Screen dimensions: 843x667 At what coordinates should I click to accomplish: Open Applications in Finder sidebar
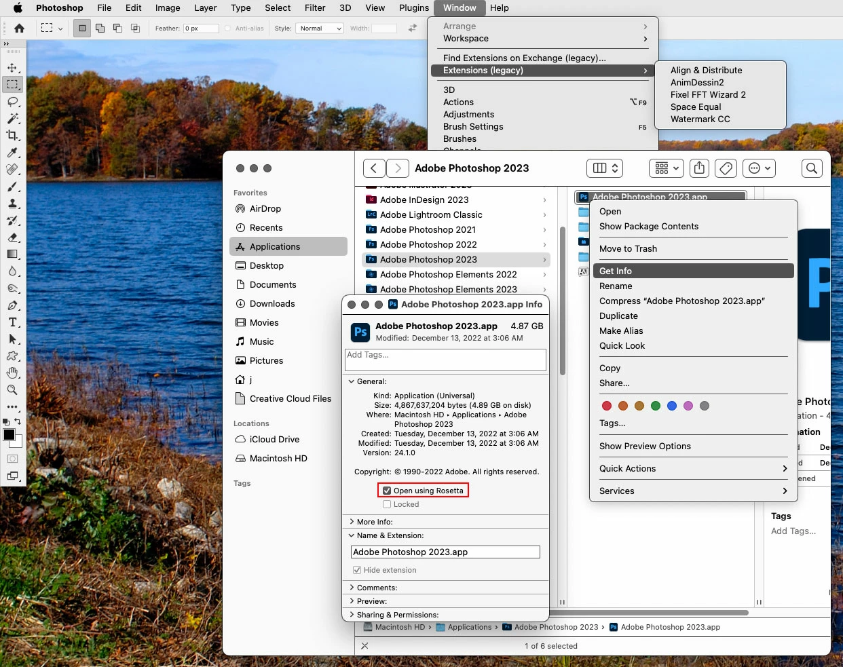click(x=288, y=247)
